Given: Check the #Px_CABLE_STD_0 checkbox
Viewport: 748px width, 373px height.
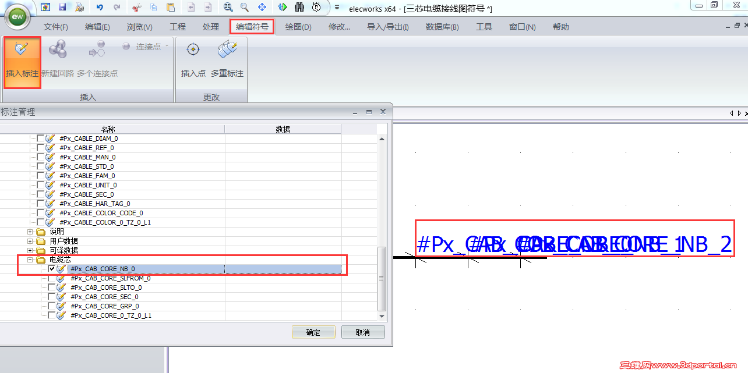Looking at the screenshot, I should [40, 166].
